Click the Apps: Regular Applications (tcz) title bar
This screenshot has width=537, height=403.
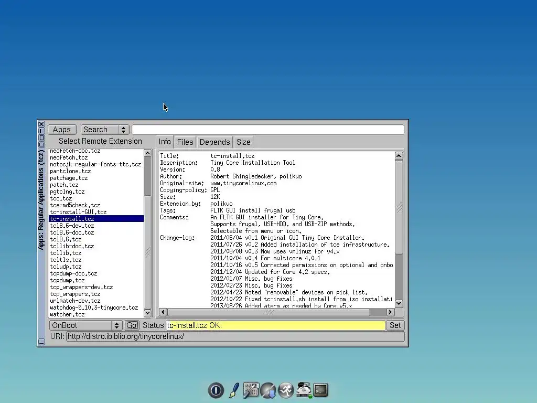(41, 200)
